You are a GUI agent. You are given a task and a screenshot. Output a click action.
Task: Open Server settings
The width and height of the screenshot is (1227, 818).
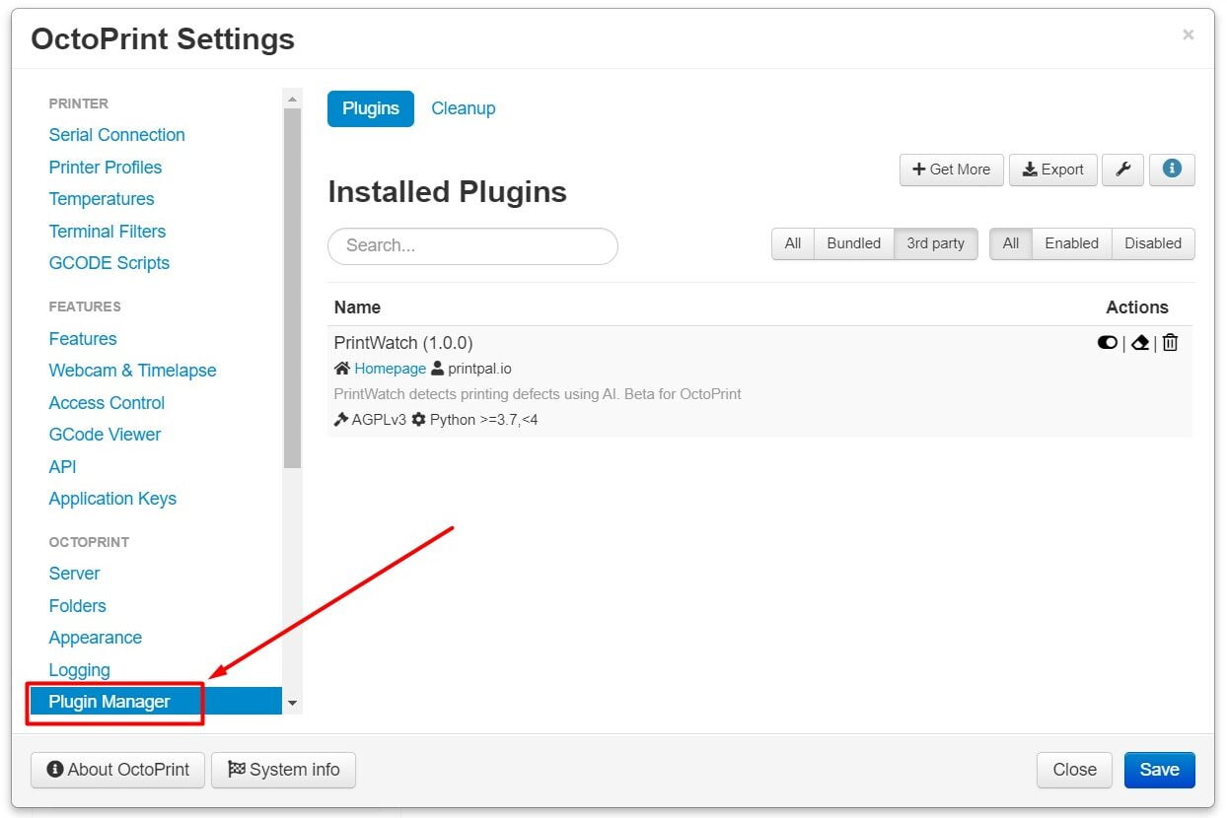74,574
